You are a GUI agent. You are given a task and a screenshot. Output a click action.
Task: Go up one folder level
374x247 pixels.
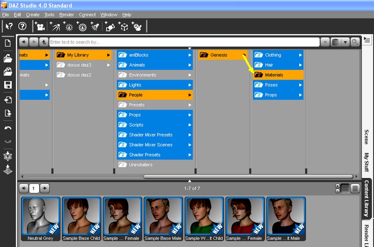click(43, 42)
